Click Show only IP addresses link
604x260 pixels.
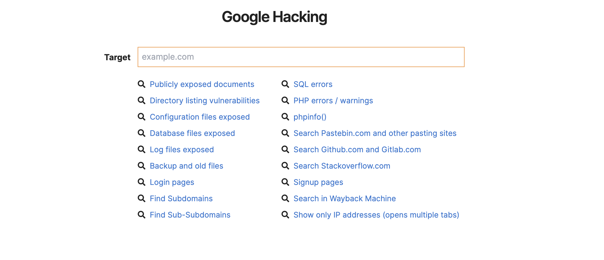tap(376, 215)
